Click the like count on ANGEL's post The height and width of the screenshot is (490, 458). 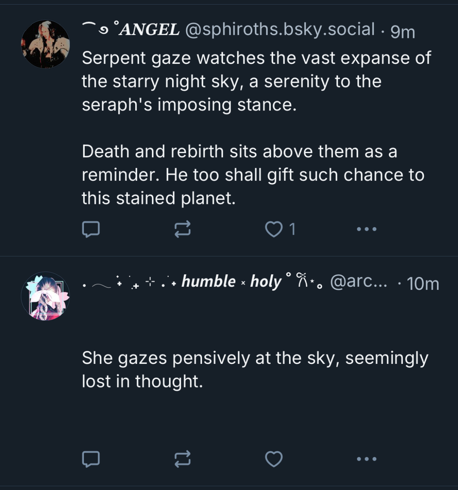click(292, 229)
